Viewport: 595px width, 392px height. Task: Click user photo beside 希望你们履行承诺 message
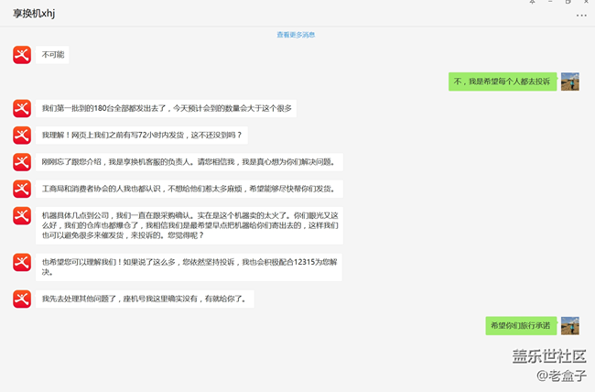[x=569, y=325]
